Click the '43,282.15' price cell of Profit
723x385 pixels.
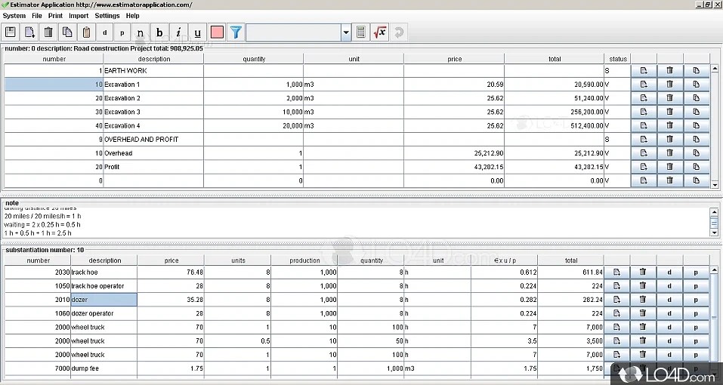(454, 167)
